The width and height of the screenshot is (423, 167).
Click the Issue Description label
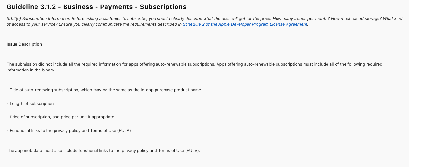[x=24, y=44]
